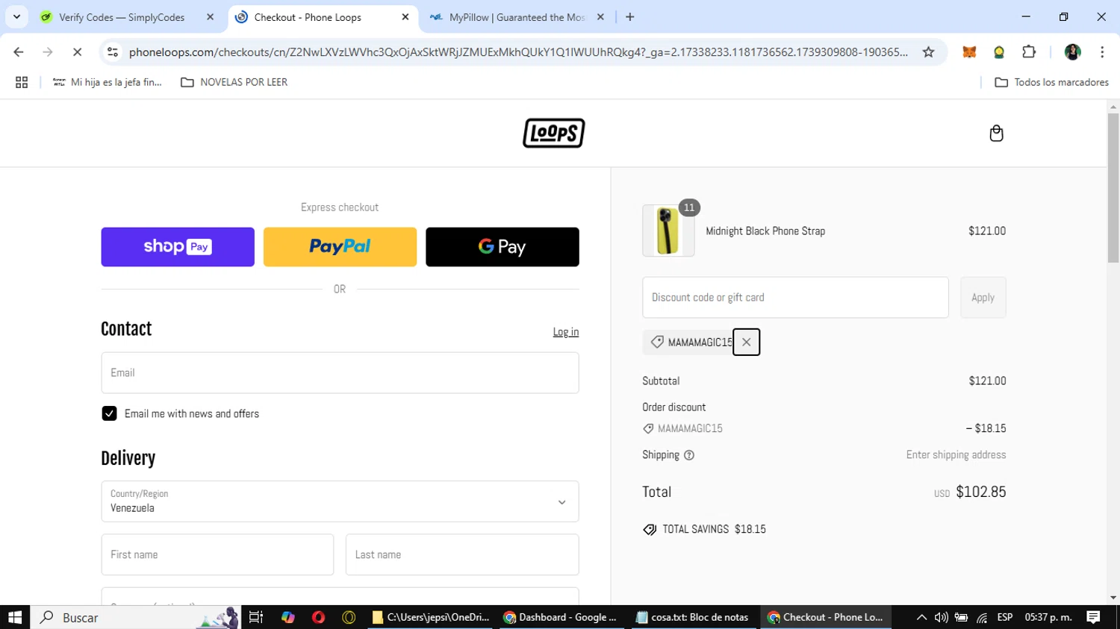Viewport: 1120px width, 629px height.
Task: Click the shipping help question icon
Action: point(689,455)
